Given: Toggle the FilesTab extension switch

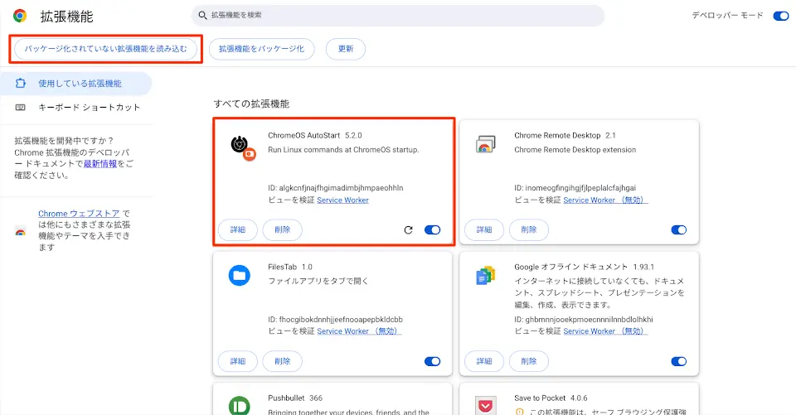Looking at the screenshot, I should click(433, 361).
